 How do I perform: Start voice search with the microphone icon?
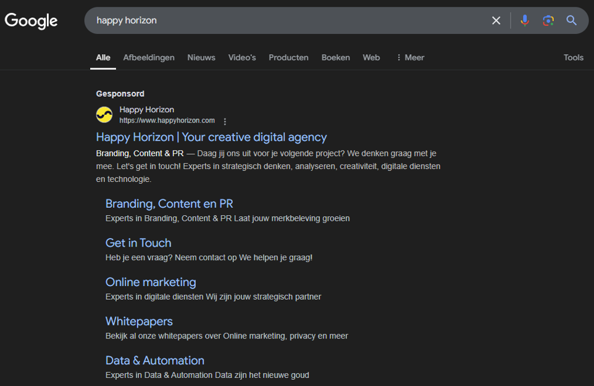(525, 20)
